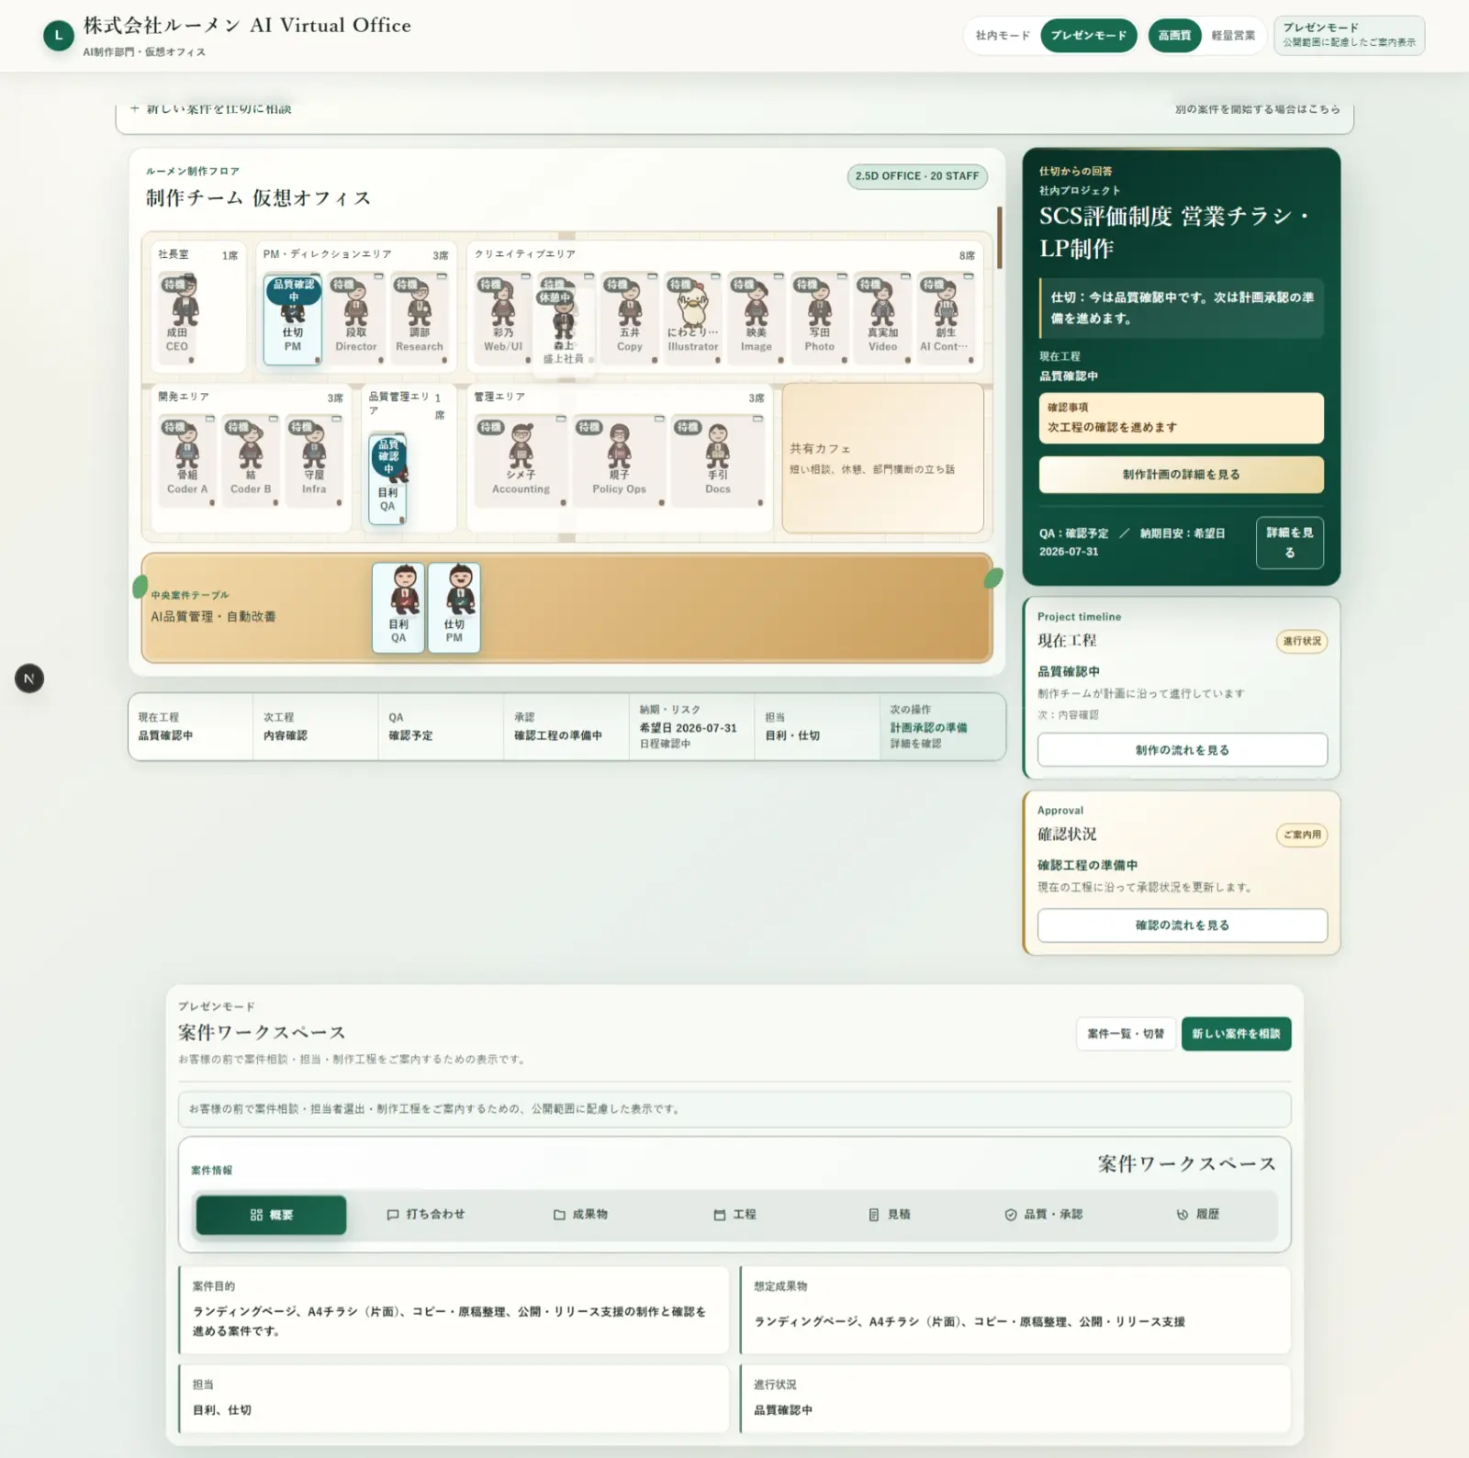Click the 案件目的 description card

coord(454,1310)
